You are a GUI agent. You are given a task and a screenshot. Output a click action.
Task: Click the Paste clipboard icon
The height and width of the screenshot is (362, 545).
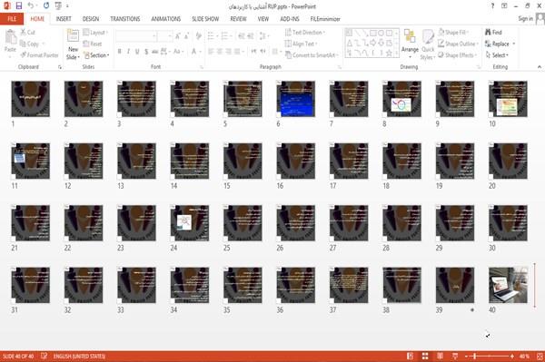click(10, 36)
